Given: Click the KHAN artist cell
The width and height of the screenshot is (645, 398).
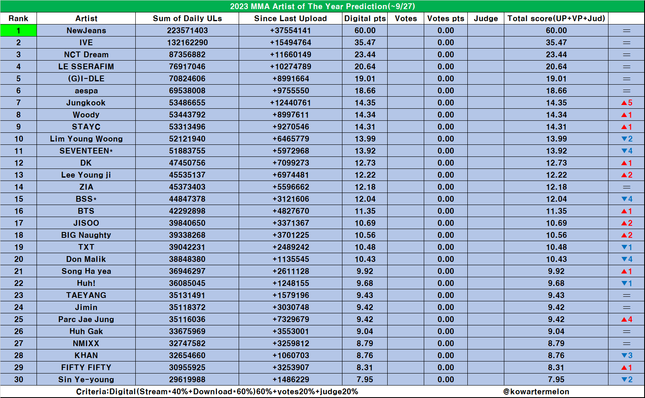Looking at the screenshot, I should tap(86, 355).
